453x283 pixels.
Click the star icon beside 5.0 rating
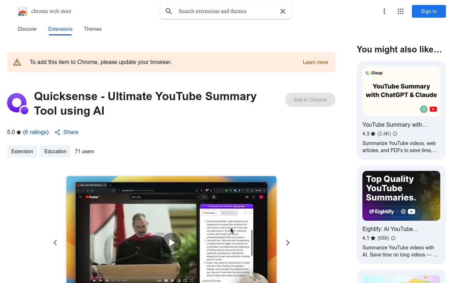(19, 132)
